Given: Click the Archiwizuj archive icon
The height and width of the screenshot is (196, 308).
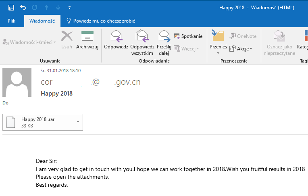Looking at the screenshot, I should 87,37.
